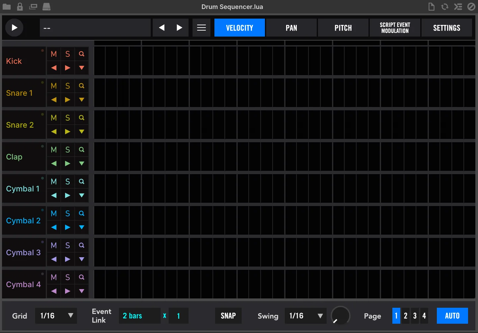Screen dimensions: 478x333
Task: Shift Snare 1 pattern right
Action: (68, 100)
